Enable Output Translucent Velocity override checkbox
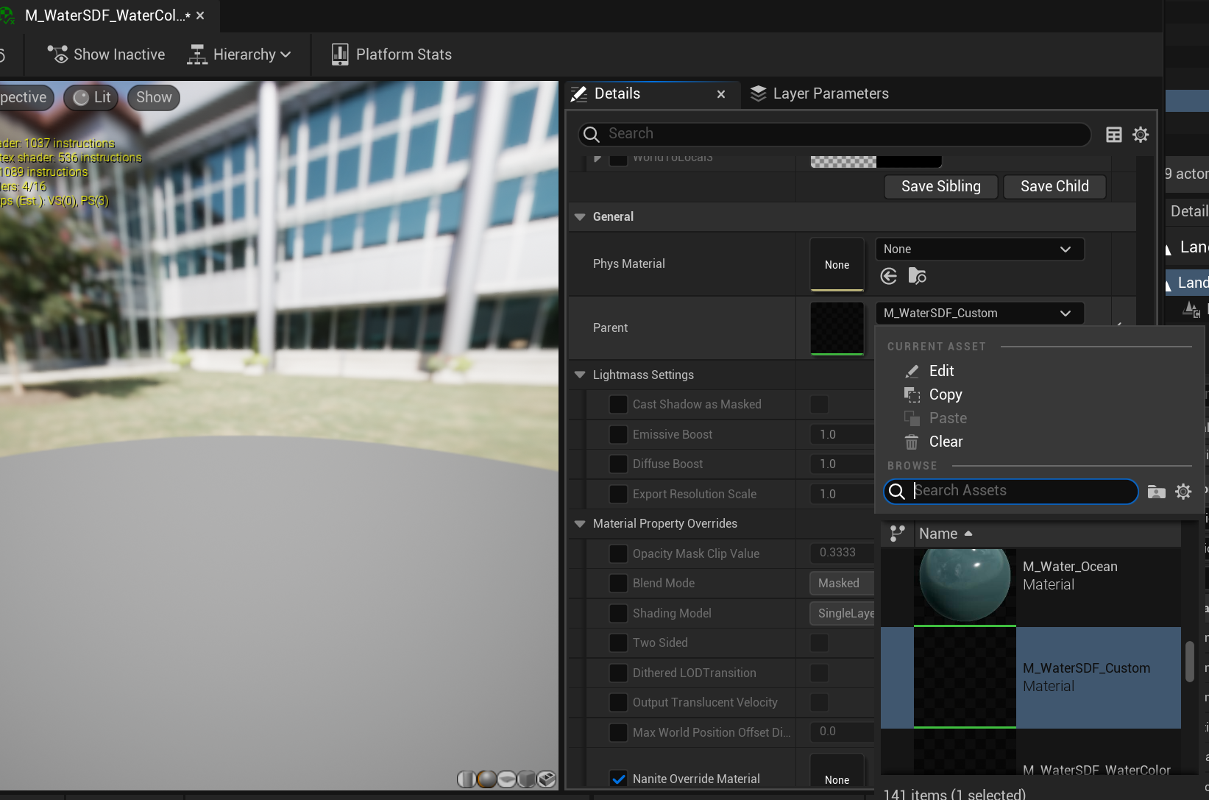Screen dimensions: 1209x800 click(618, 702)
